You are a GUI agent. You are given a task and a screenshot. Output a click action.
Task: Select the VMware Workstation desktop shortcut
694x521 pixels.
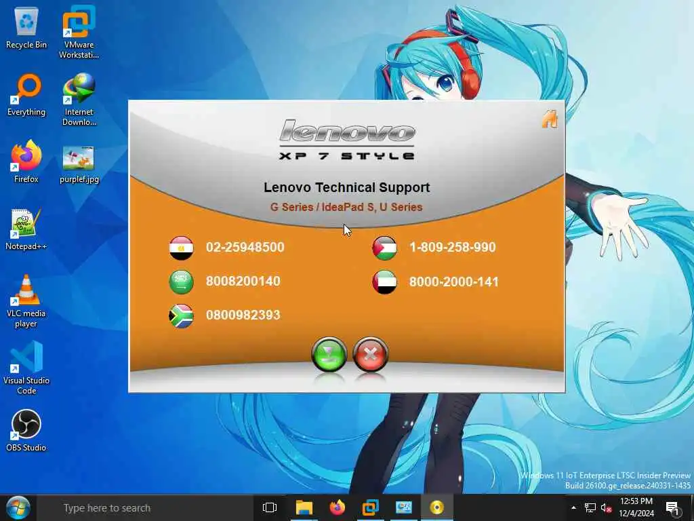(x=79, y=33)
